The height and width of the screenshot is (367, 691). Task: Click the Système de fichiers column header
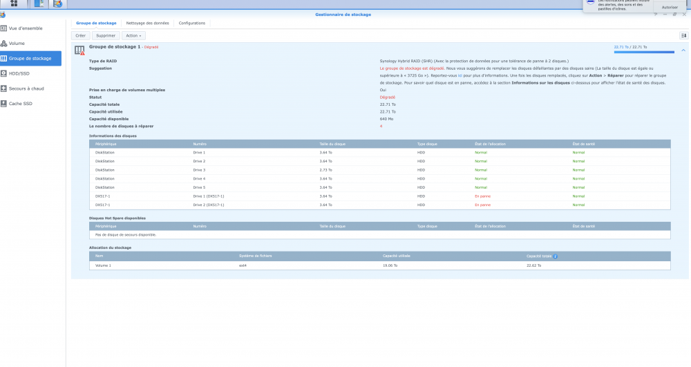(x=256, y=256)
